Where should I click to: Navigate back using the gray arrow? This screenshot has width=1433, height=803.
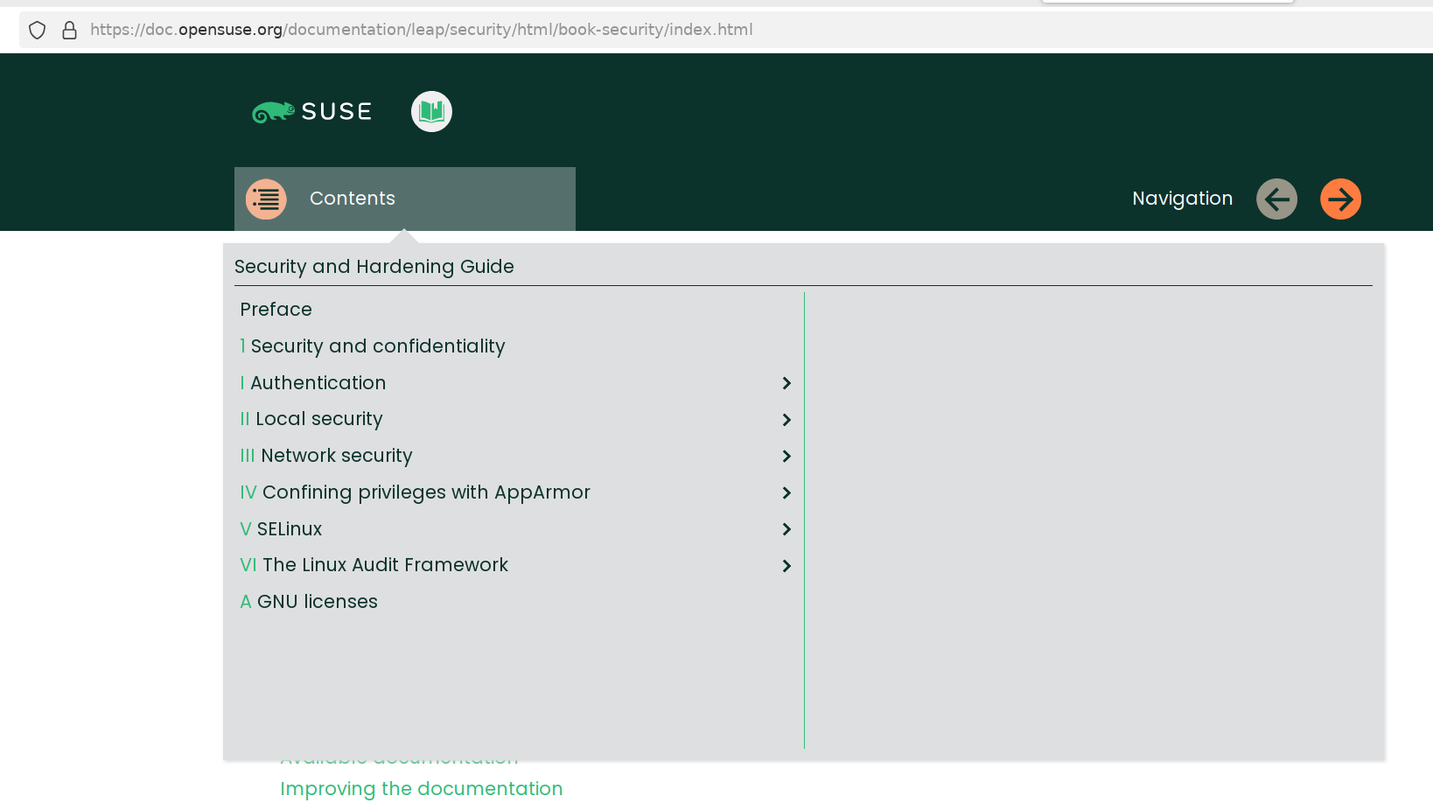coord(1276,199)
